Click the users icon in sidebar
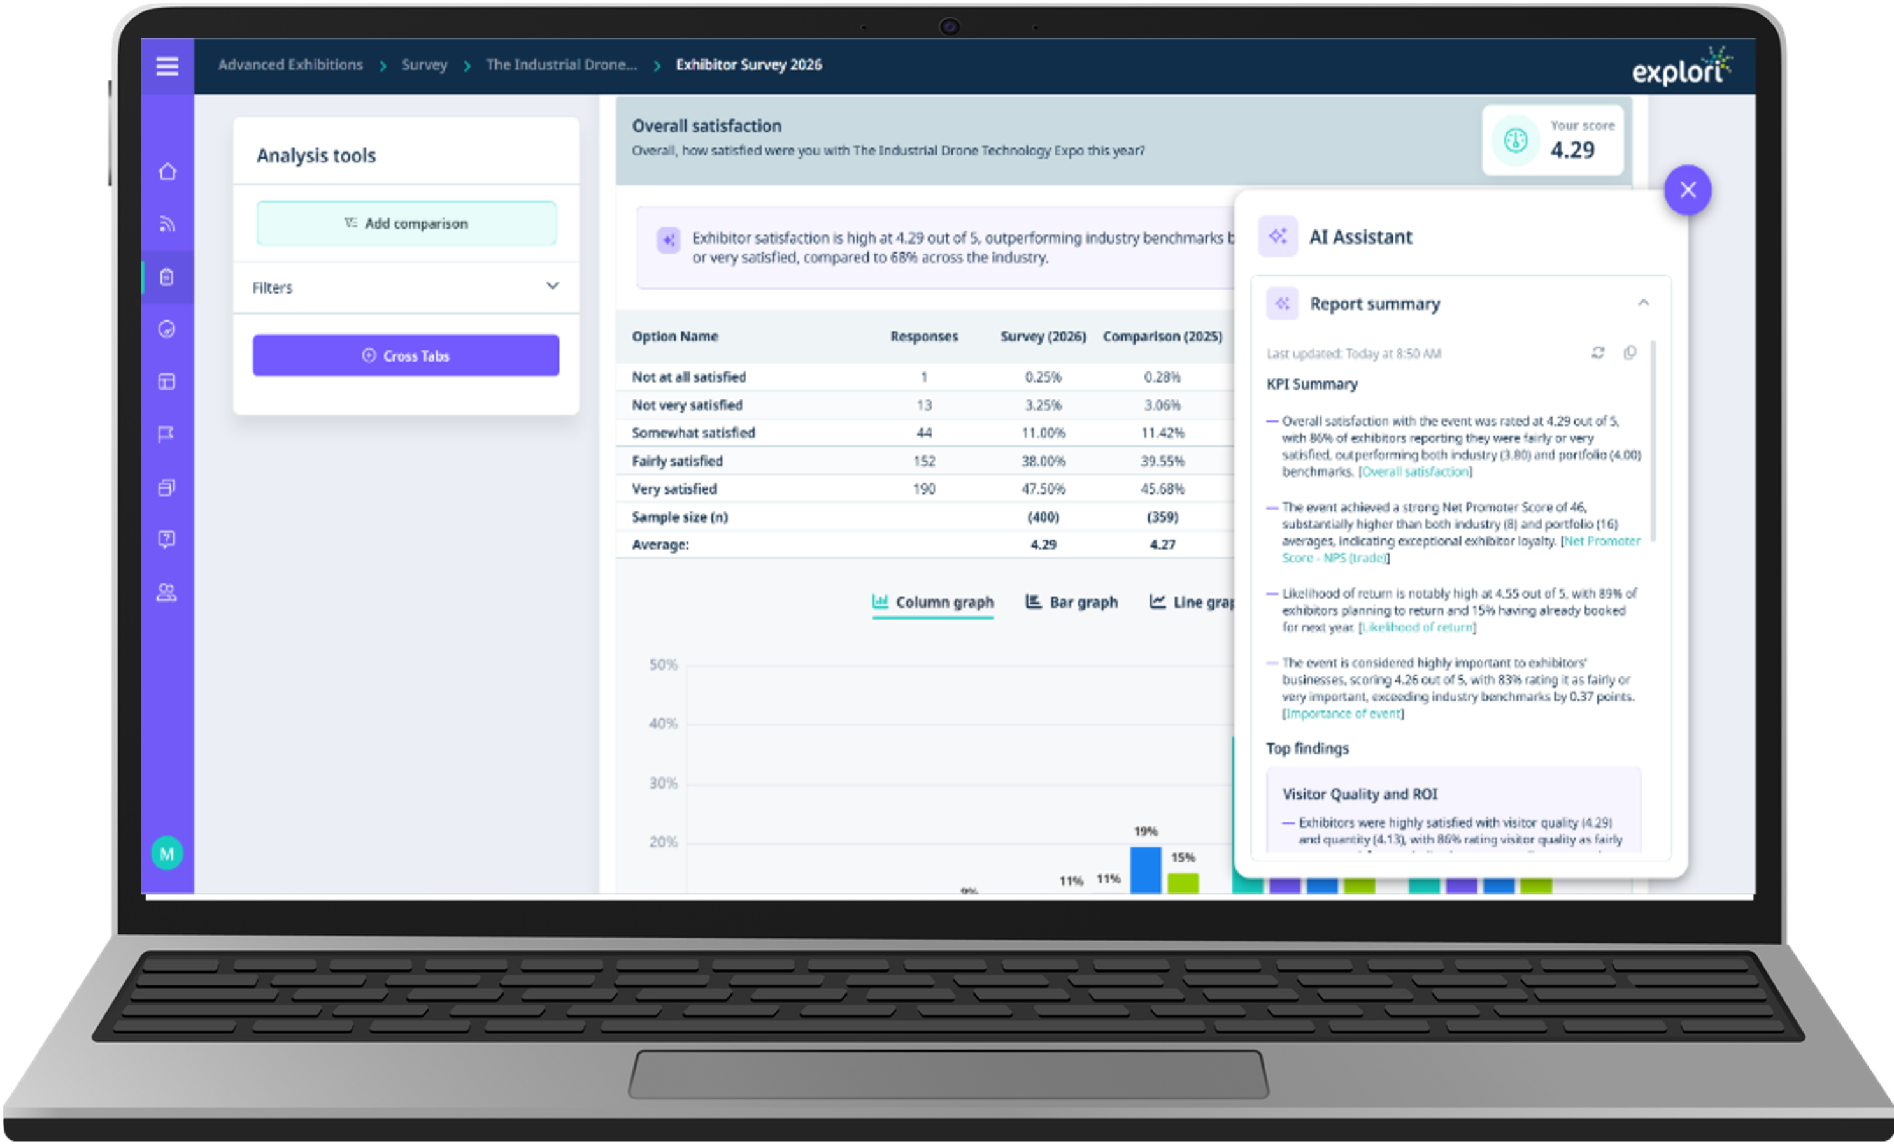The image size is (1894, 1144). tap(167, 592)
